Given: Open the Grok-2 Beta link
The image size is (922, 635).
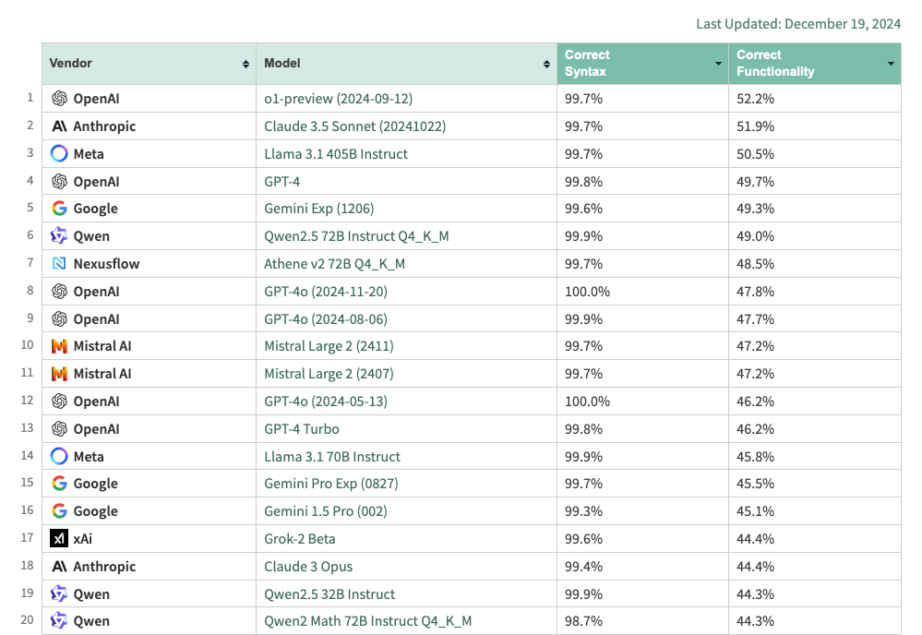Looking at the screenshot, I should (x=300, y=539).
